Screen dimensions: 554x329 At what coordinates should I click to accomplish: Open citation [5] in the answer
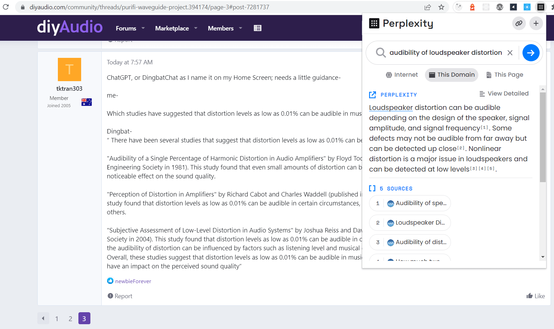[x=491, y=168]
